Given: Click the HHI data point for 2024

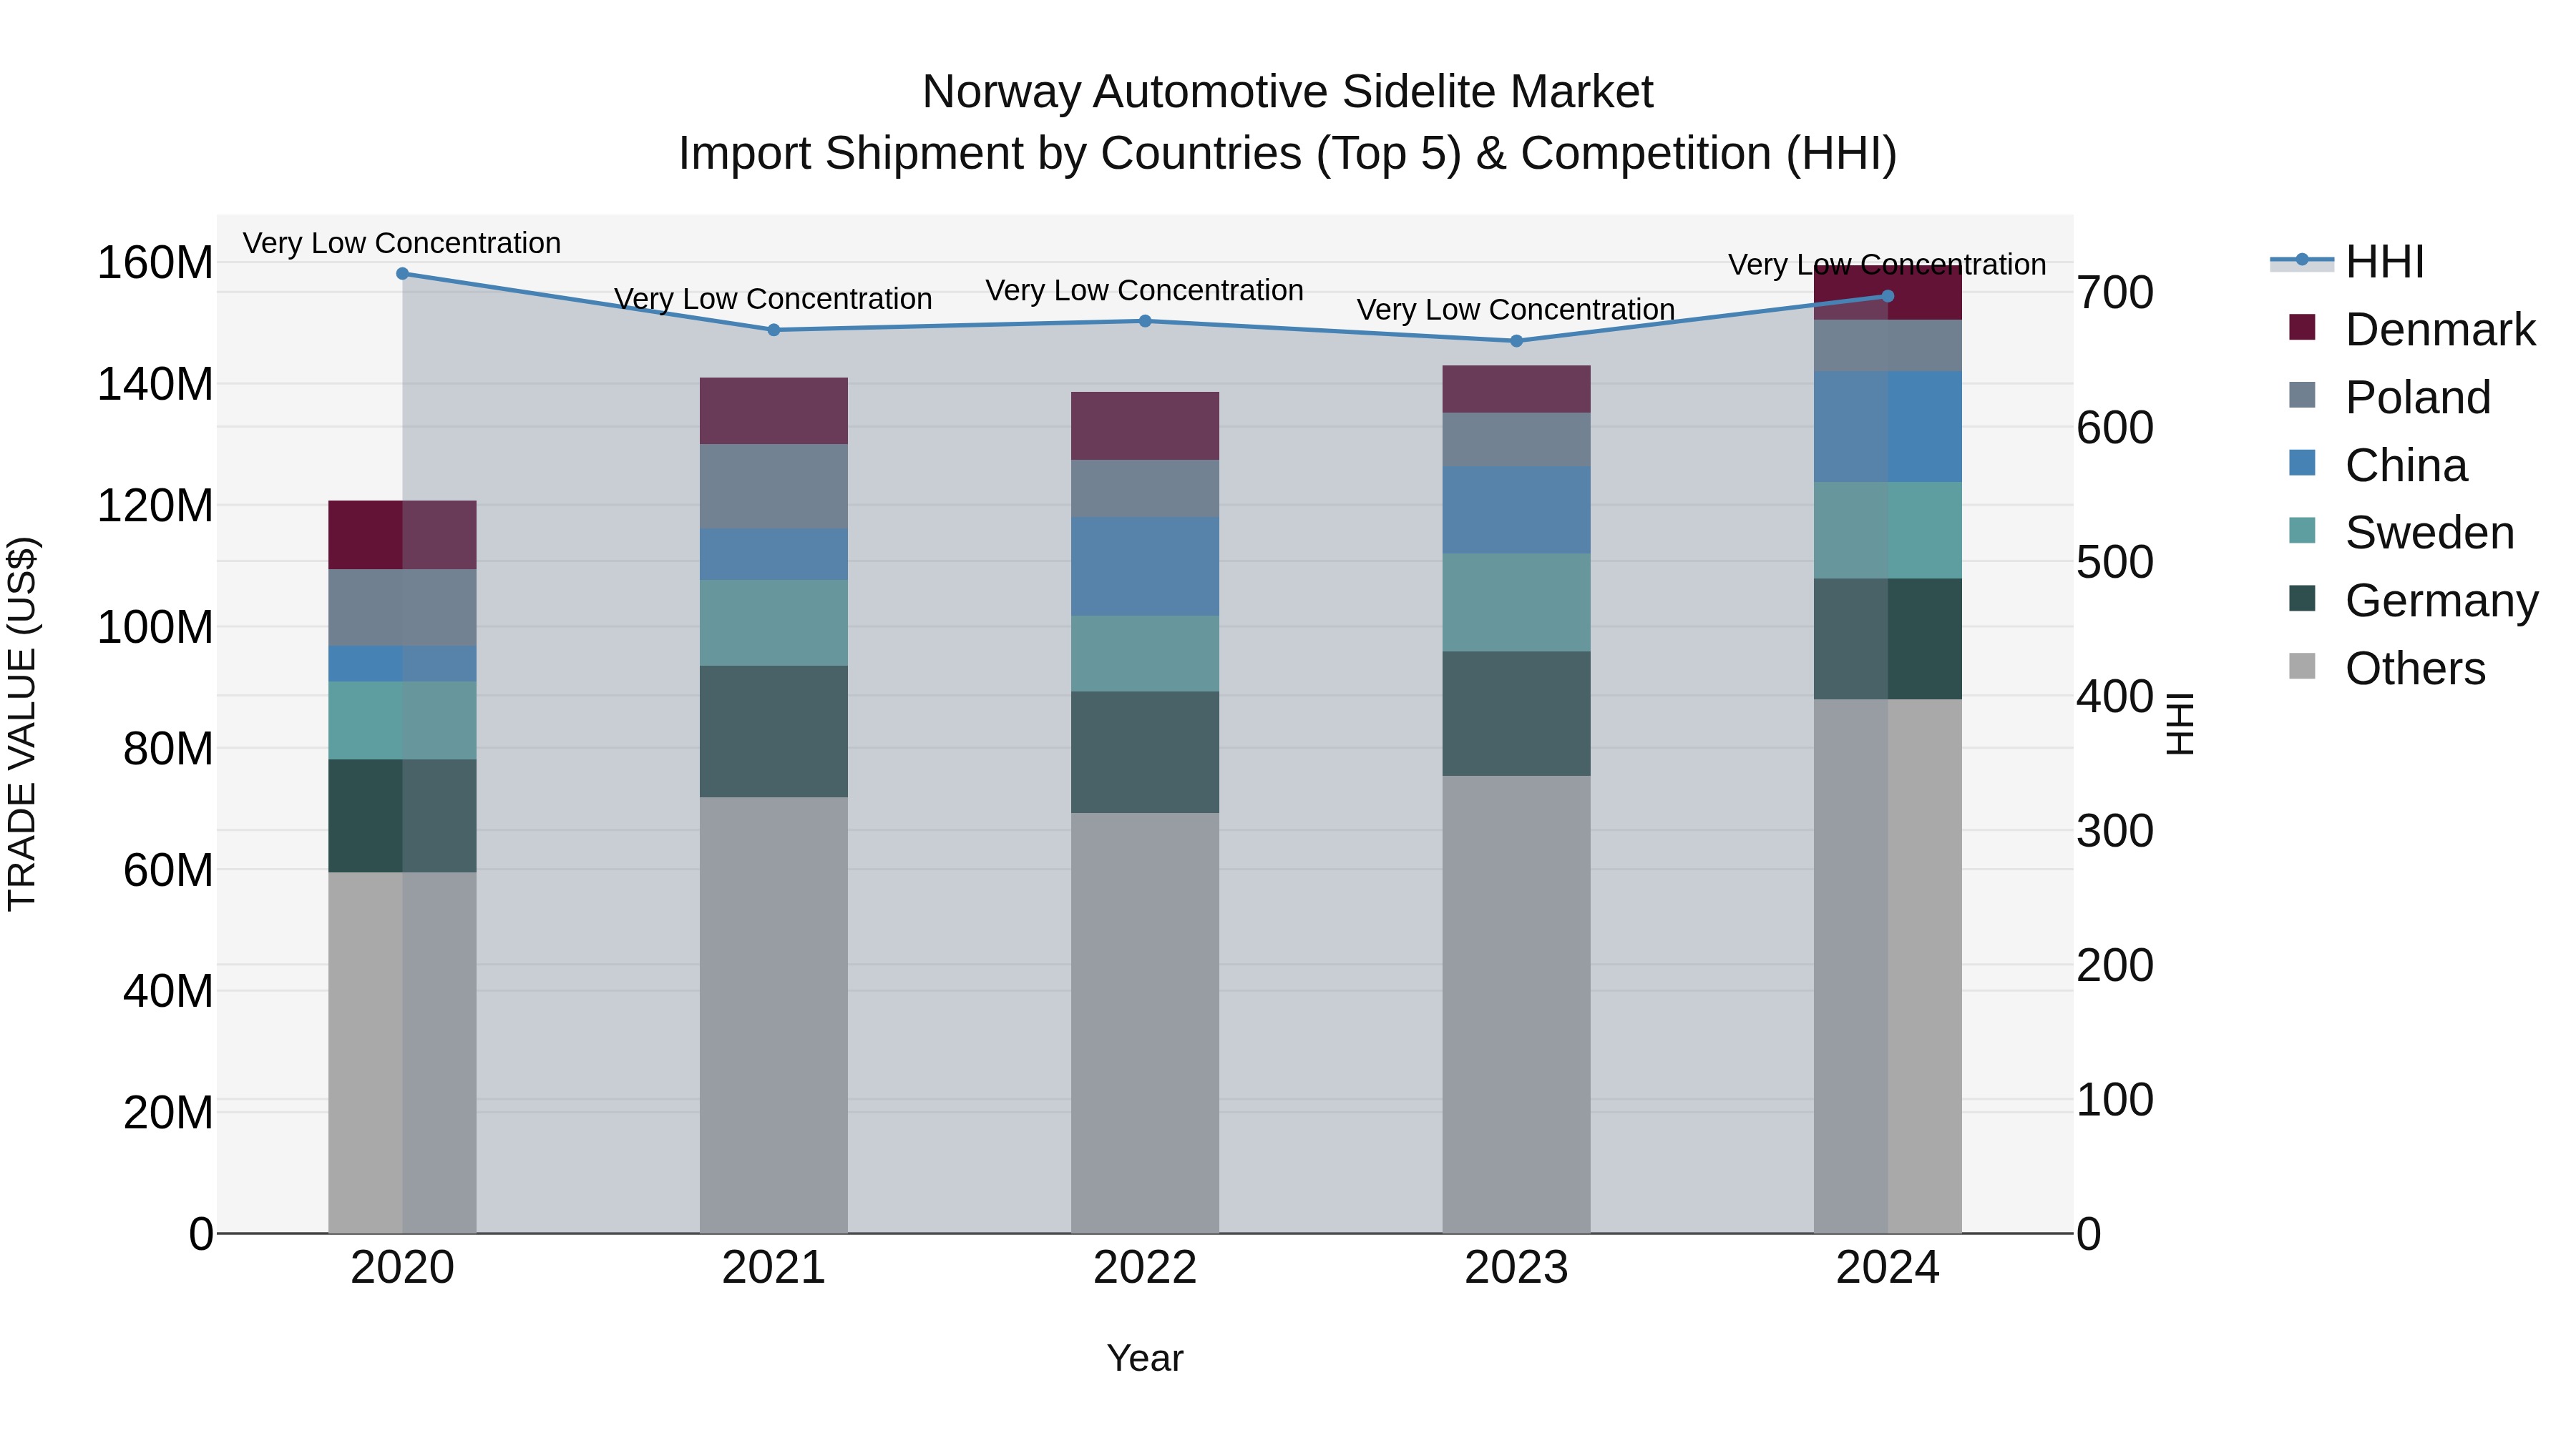Looking at the screenshot, I should tap(1888, 296).
